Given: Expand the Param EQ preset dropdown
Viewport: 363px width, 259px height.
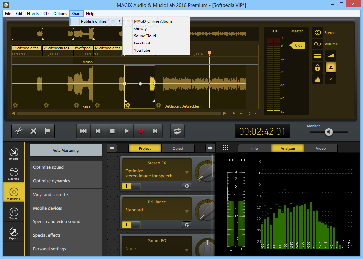Looking at the screenshot, I should tap(187, 250).
